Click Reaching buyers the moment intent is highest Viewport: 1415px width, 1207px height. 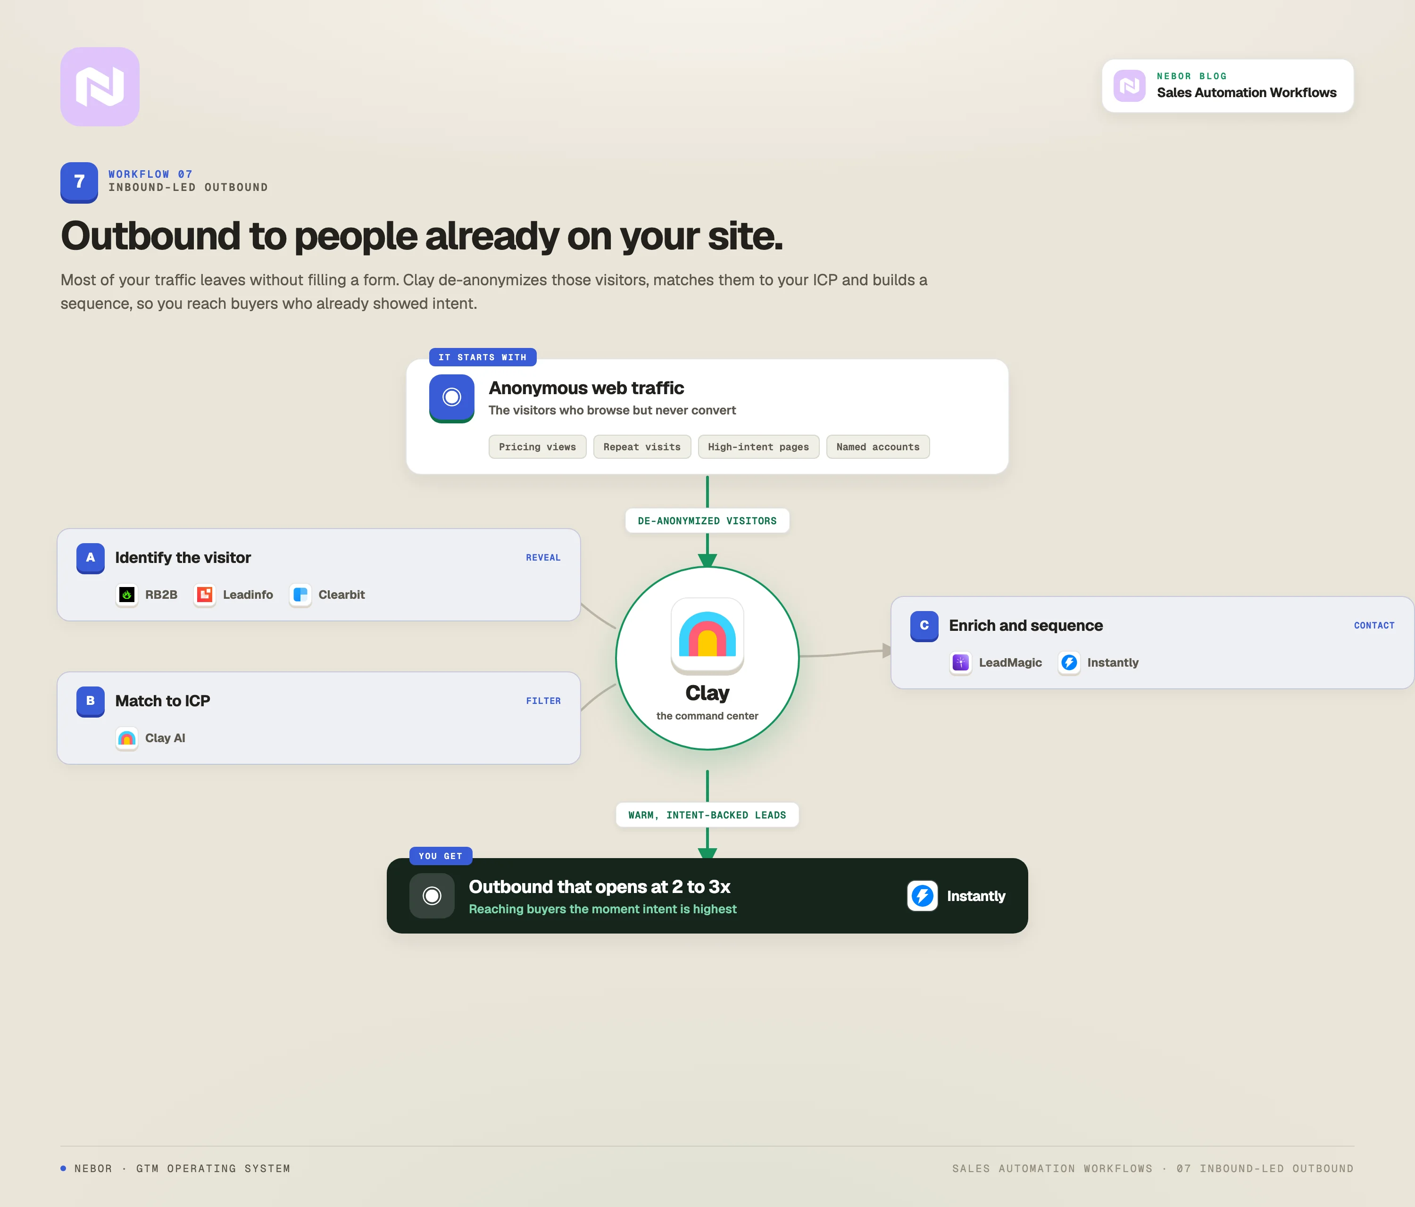tap(602, 909)
